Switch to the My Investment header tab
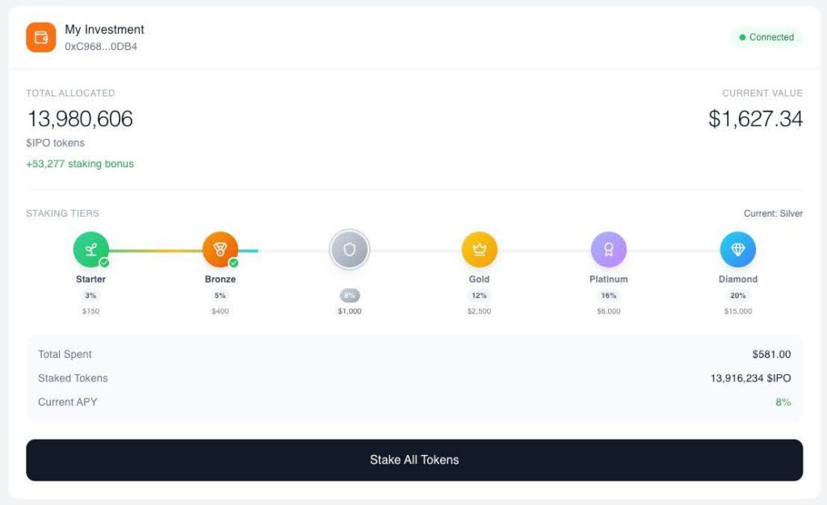 point(104,29)
